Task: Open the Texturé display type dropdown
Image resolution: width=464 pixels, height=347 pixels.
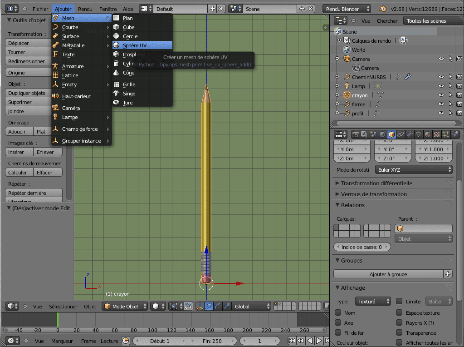Action: (x=372, y=302)
